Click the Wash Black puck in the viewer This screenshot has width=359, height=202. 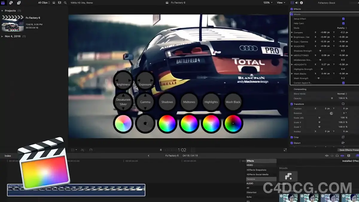click(233, 102)
